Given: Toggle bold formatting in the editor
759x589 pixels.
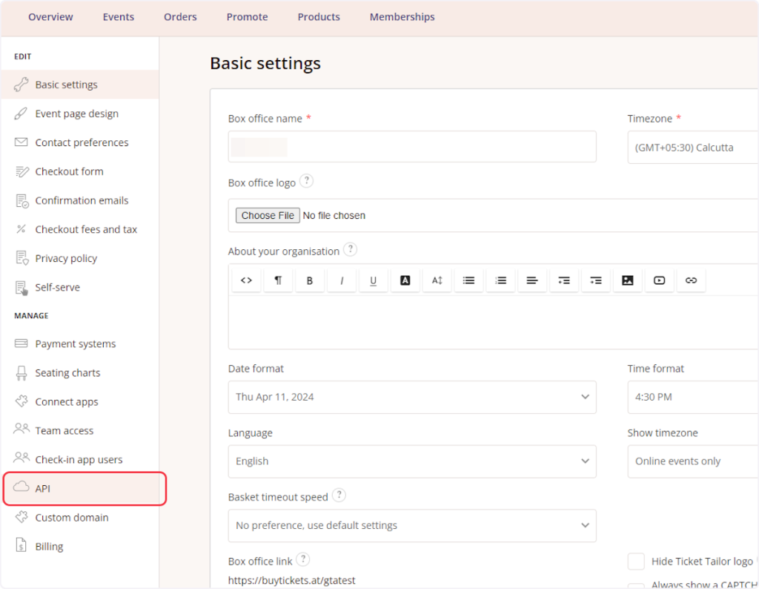Looking at the screenshot, I should [x=310, y=280].
